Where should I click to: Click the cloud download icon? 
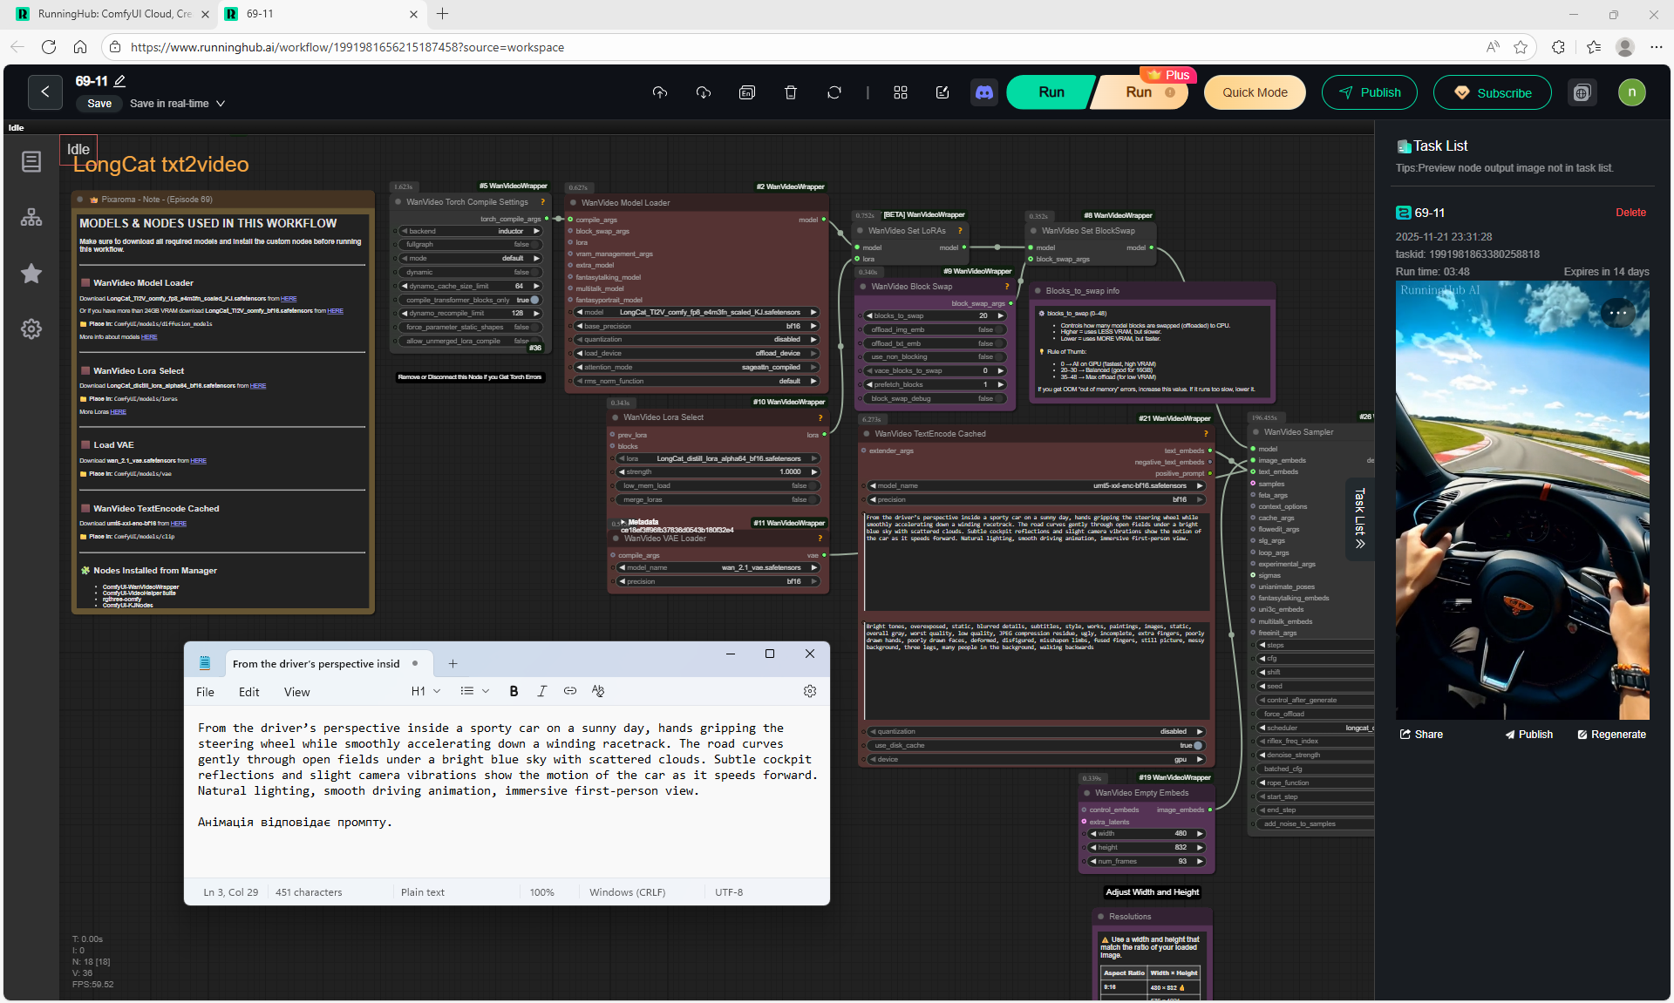click(704, 92)
